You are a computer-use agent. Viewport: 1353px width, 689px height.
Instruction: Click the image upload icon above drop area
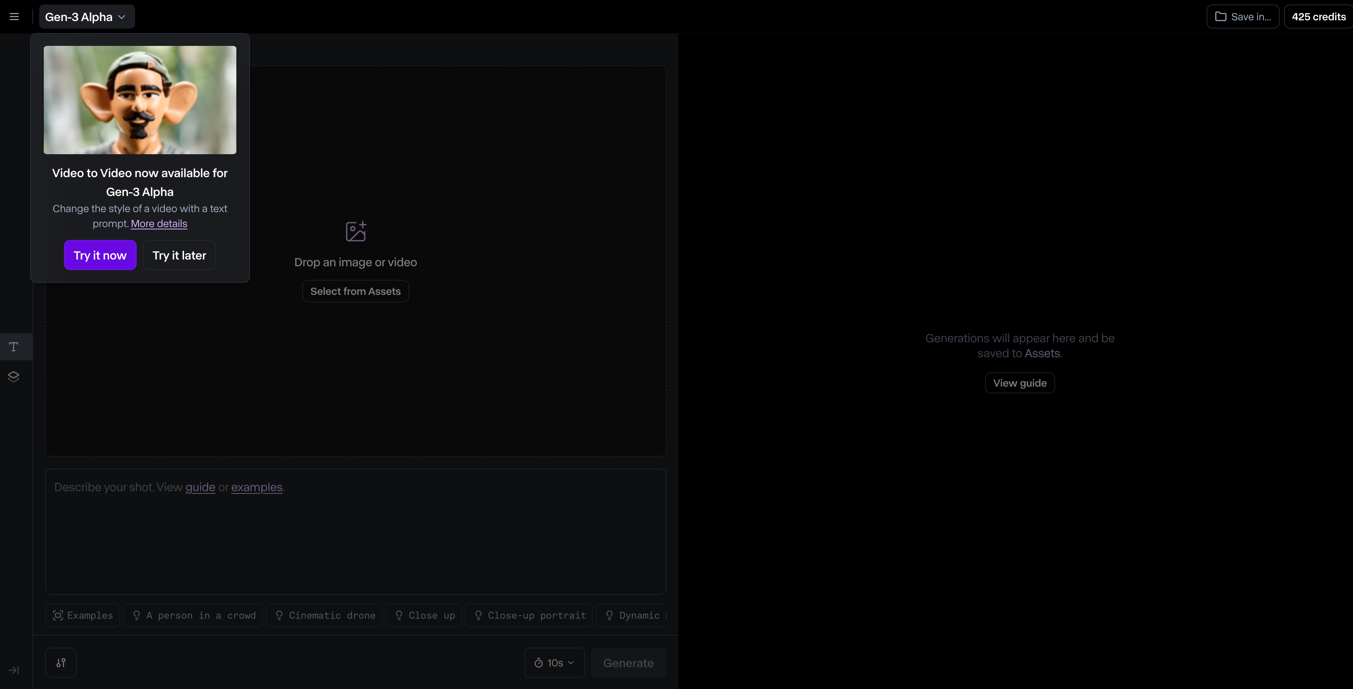(x=355, y=231)
